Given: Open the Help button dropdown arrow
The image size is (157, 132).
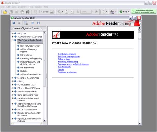Looking at the screenshot, I should (x=128, y=12).
